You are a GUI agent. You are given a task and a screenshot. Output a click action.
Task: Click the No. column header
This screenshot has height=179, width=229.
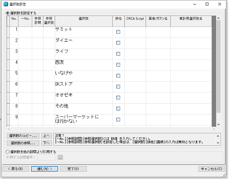tap(14, 21)
